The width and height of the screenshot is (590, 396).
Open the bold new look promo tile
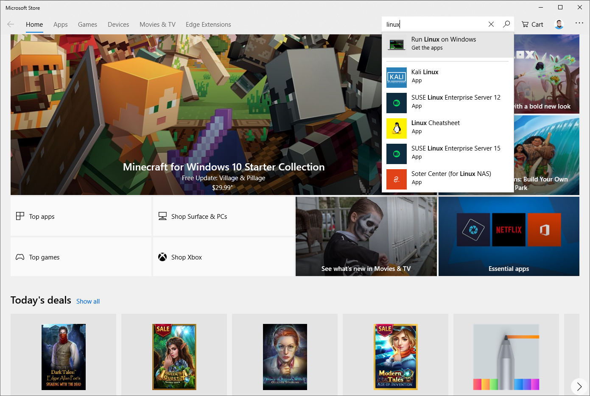547,74
